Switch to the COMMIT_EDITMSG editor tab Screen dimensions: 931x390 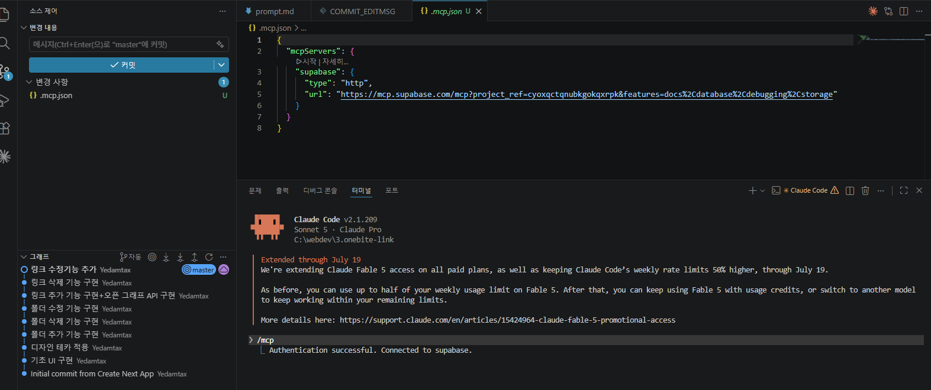click(x=362, y=11)
